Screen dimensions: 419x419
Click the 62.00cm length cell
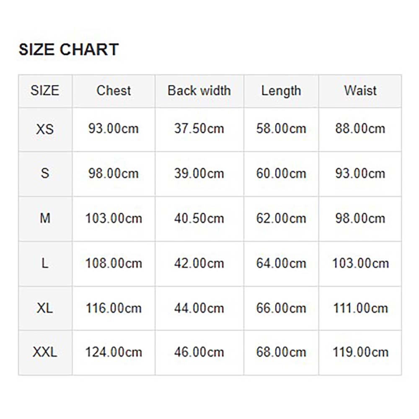281,218
